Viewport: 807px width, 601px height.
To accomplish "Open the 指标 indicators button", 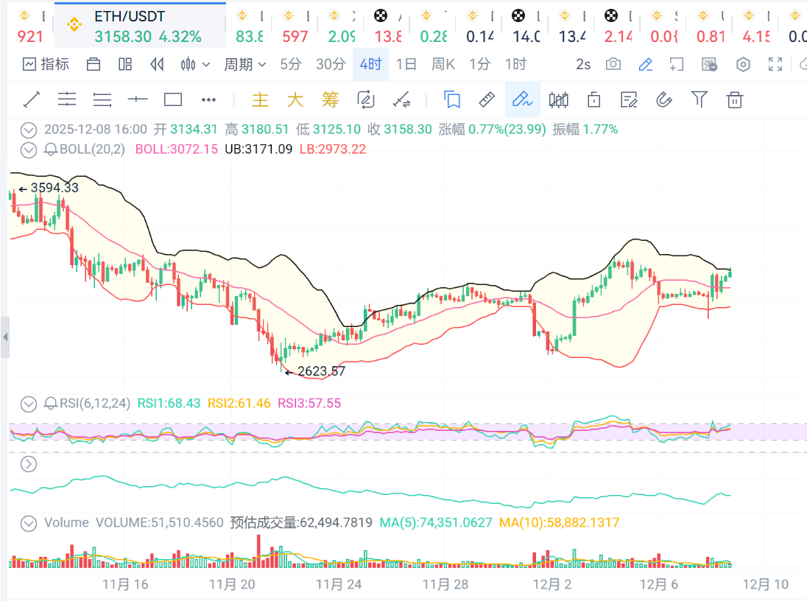I will point(46,65).
